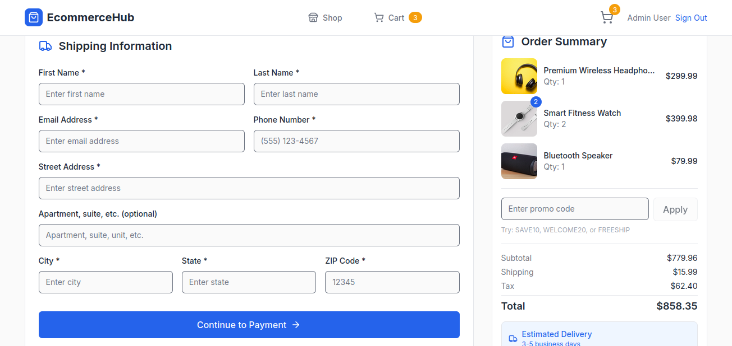Click the Admin User label
The height and width of the screenshot is (346, 732).
coord(649,17)
